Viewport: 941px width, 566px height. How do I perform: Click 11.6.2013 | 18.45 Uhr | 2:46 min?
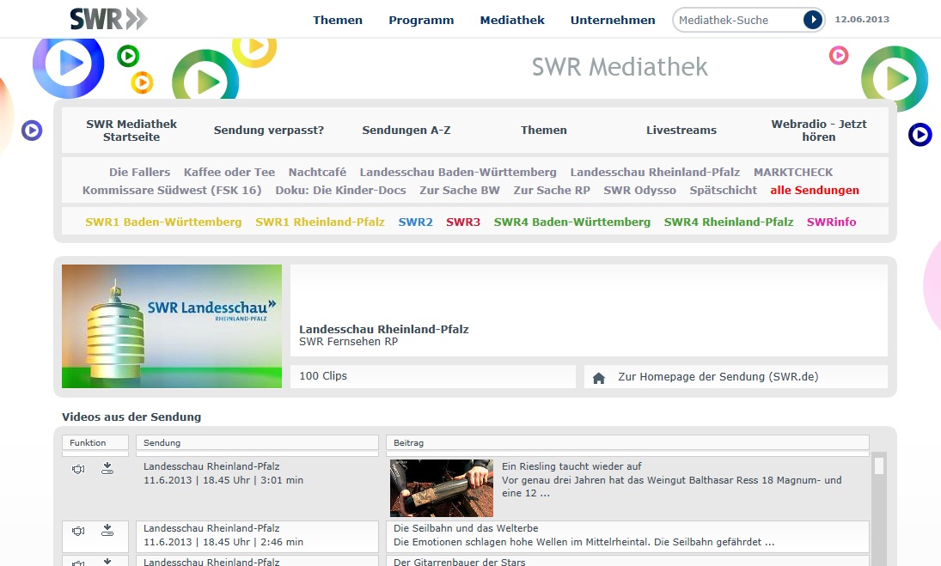point(223,541)
